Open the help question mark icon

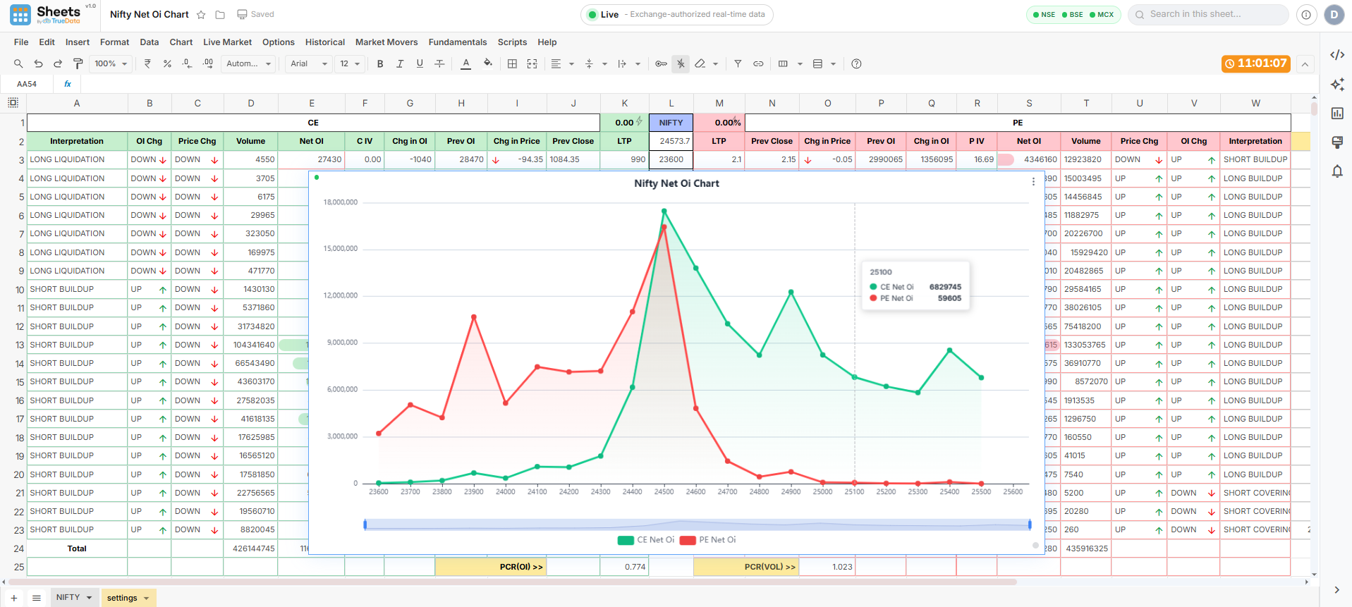tap(856, 63)
